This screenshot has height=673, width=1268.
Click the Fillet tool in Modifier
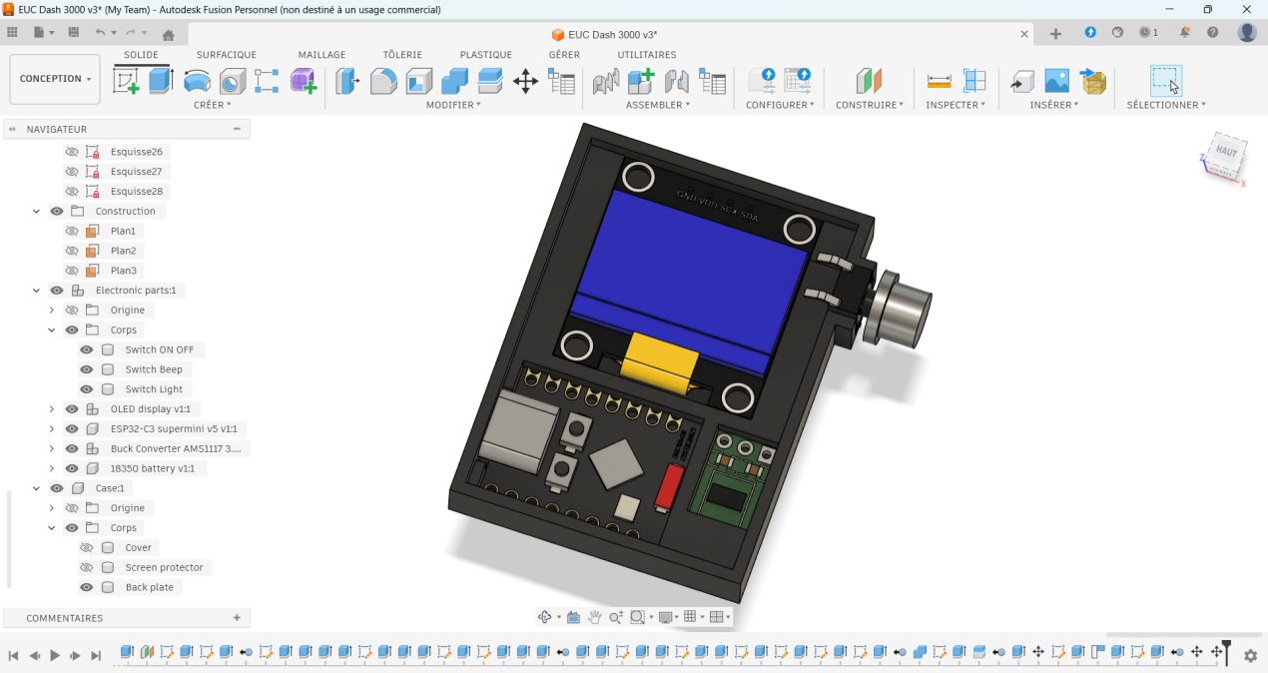(383, 81)
